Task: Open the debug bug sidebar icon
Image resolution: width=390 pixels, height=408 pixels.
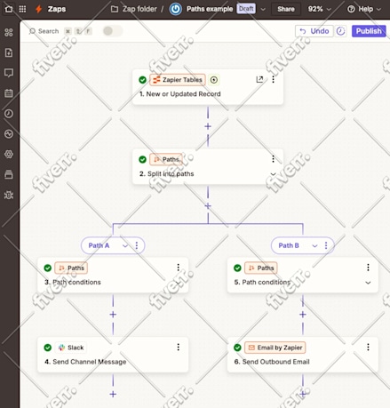Action: [x=9, y=195]
